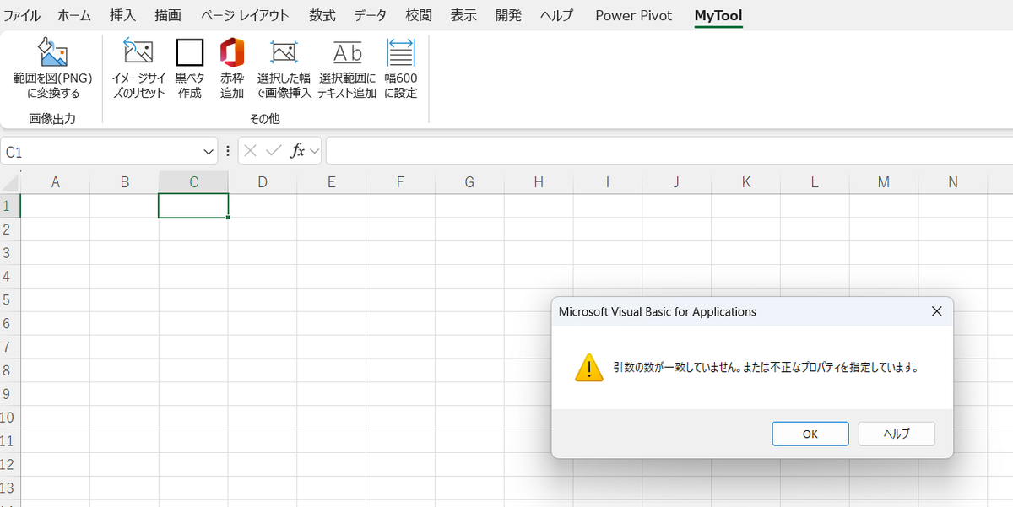
Task: Select row 12 header
Action: 10,465
